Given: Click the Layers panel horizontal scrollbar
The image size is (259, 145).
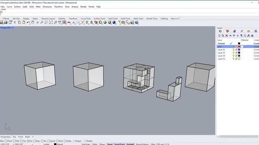Looking at the screenshot, I should 238,137.
